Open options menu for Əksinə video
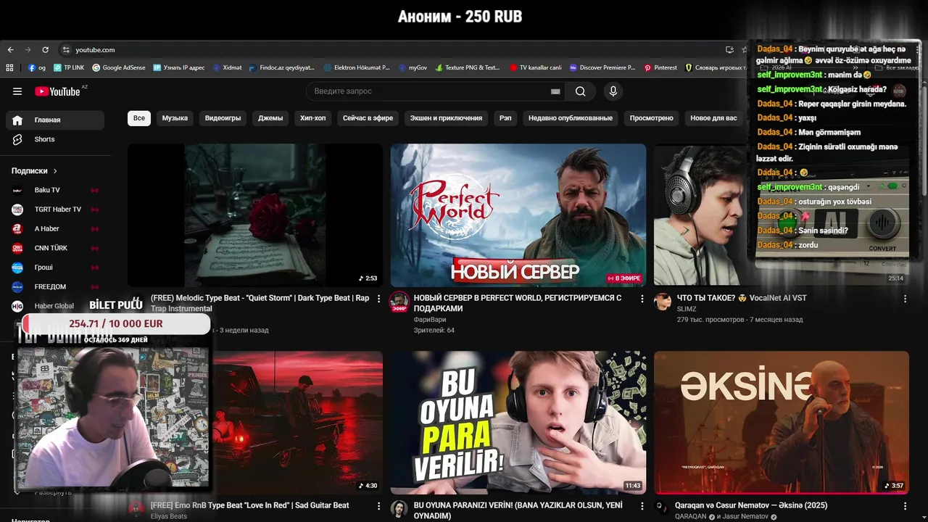Image resolution: width=928 pixels, height=522 pixels. pos(905,506)
